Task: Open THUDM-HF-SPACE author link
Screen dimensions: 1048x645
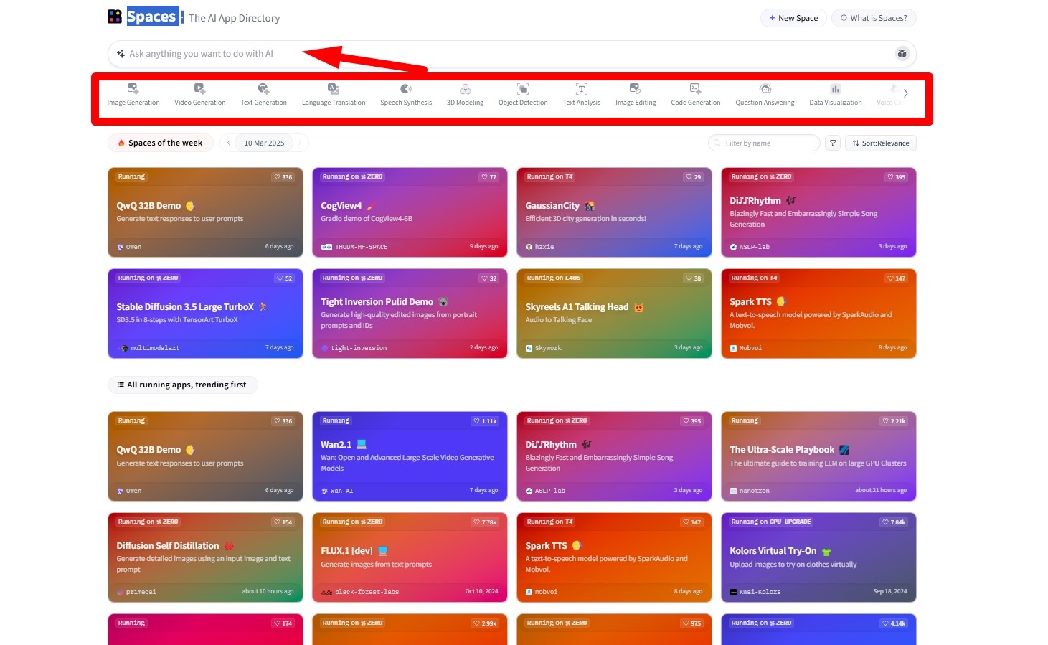Action: coord(355,247)
